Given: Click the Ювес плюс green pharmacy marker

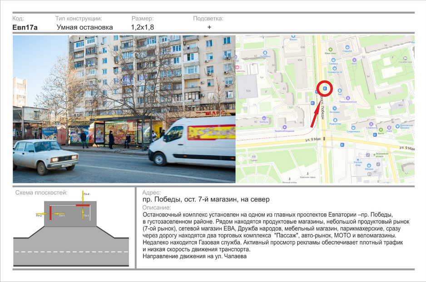Looking at the screenshot, I should click(330, 50).
